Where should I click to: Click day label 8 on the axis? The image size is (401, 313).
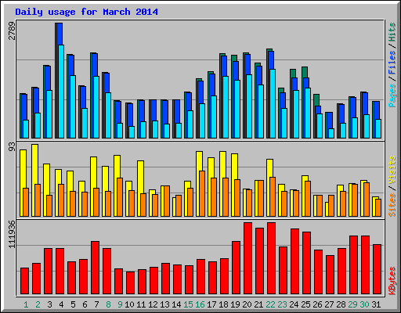108,304
